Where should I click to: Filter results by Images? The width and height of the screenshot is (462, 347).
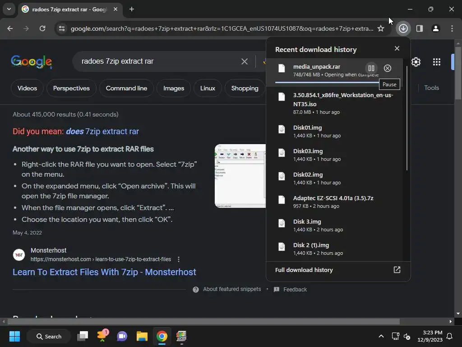(174, 88)
